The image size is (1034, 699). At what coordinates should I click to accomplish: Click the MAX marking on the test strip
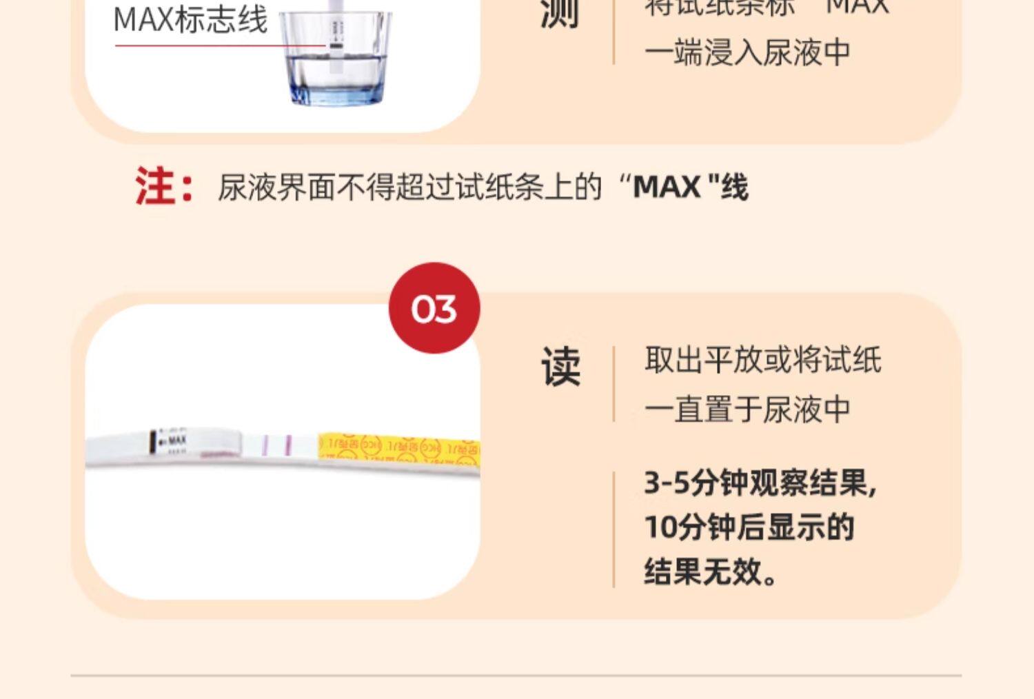tap(172, 440)
